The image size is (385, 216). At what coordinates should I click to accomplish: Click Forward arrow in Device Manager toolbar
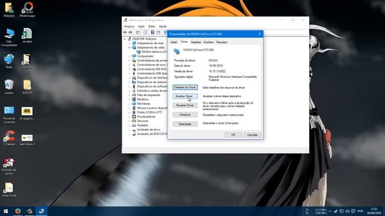tap(131, 32)
